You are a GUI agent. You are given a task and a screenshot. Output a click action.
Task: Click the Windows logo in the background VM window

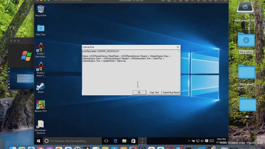[x=26, y=55]
